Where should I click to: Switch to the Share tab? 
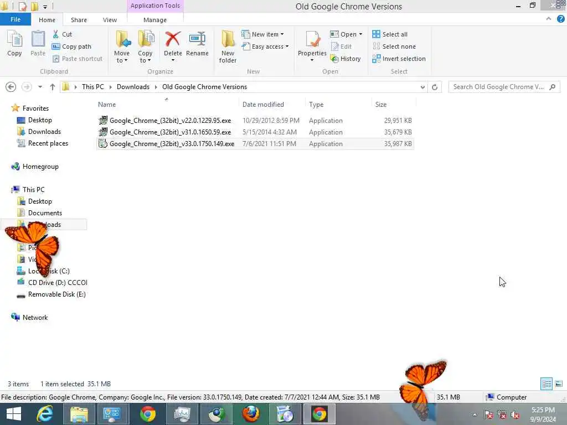(x=79, y=20)
